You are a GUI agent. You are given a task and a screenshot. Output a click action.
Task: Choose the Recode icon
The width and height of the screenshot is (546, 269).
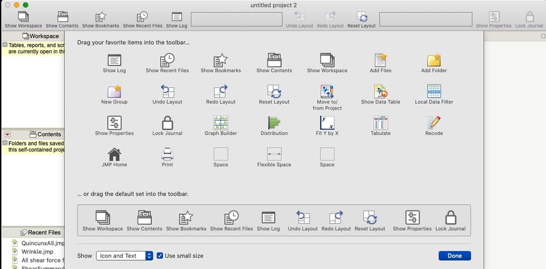tap(434, 123)
